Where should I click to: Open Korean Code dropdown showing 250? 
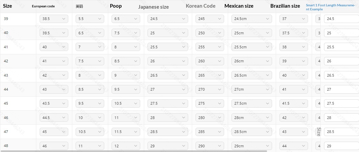(x=209, y=33)
